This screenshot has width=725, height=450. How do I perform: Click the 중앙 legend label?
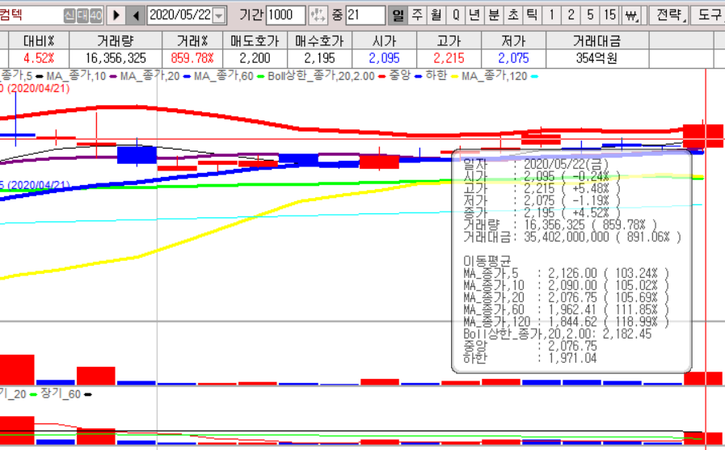tap(400, 76)
